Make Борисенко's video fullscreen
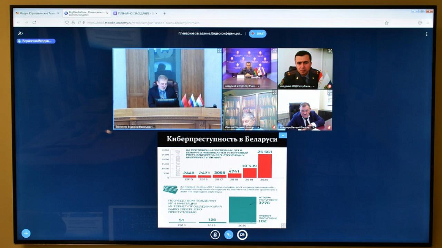Viewport: 442px width, 248px height. tap(219, 51)
